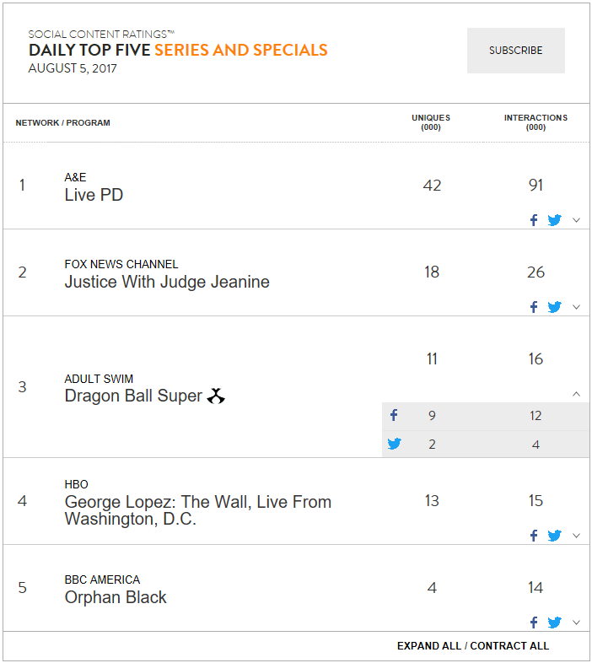Click the Expand All link

(428, 646)
